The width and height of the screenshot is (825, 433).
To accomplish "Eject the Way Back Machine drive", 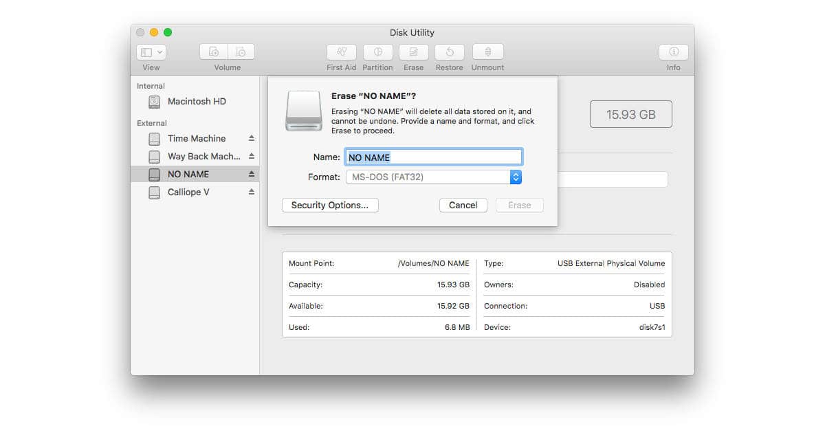I will coord(252,156).
